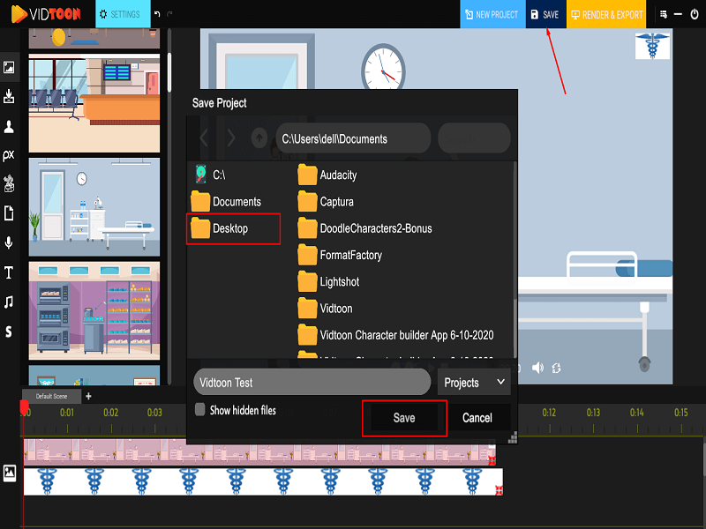Open the Lightshot folder
706x529 pixels.
tap(328, 282)
